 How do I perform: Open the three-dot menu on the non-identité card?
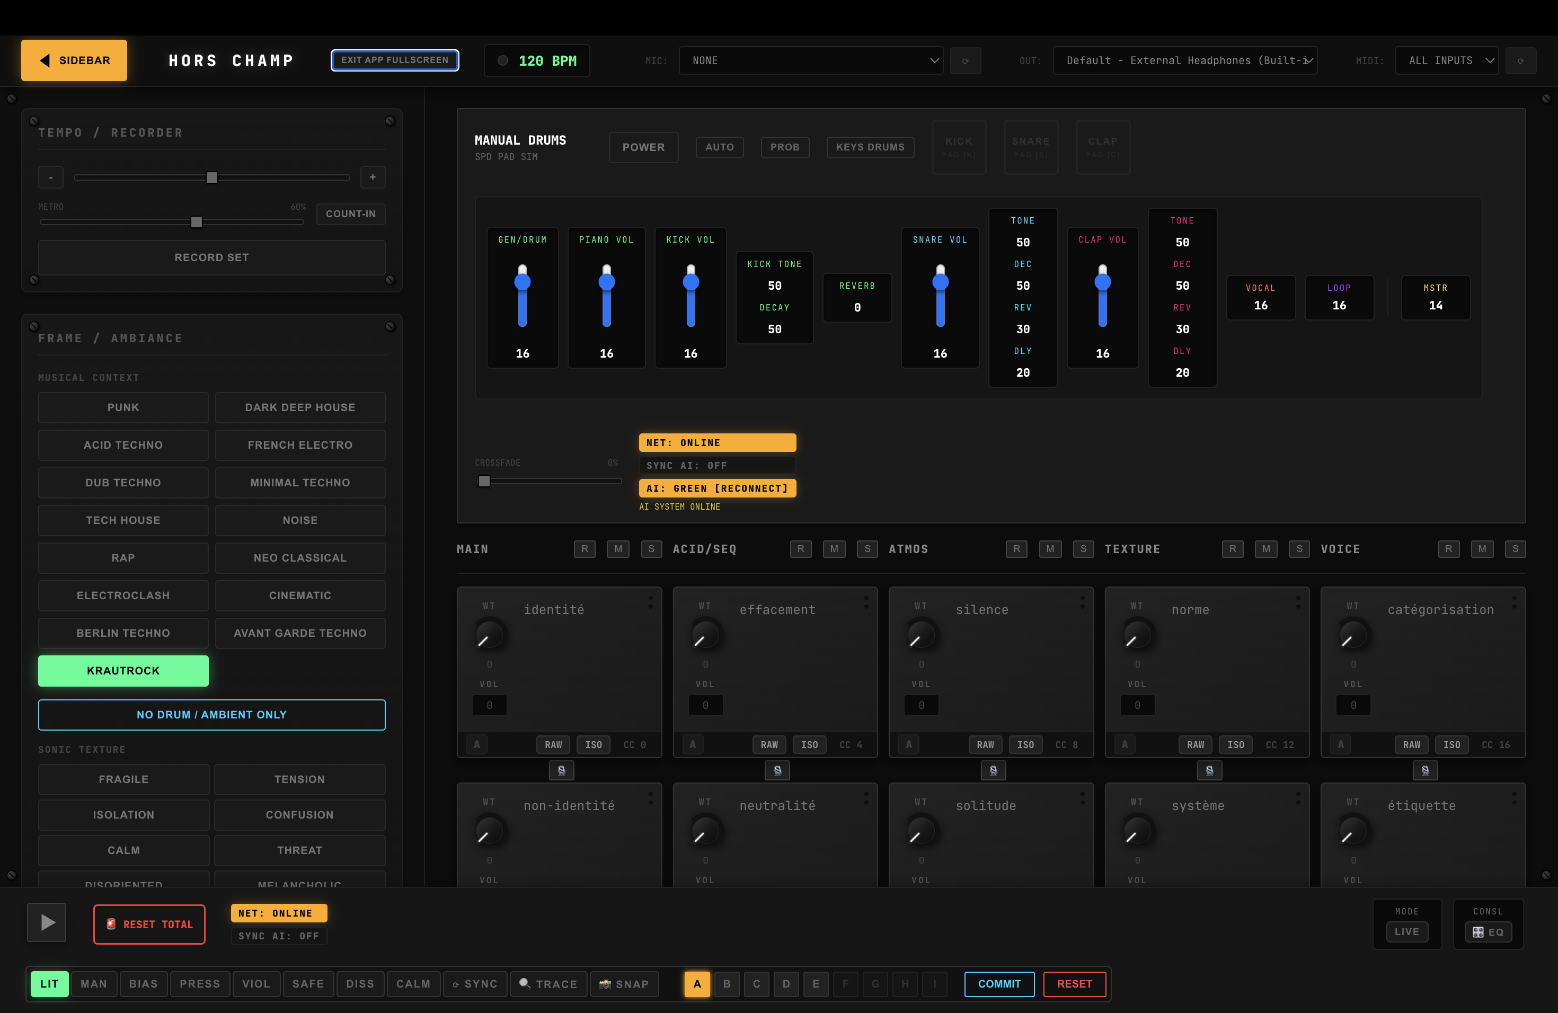point(650,798)
